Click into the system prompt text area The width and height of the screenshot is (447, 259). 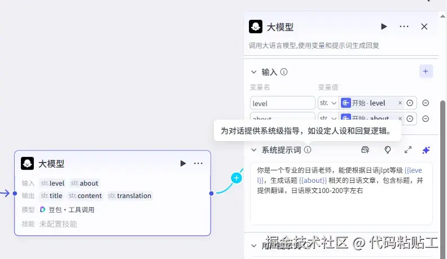(x=341, y=194)
